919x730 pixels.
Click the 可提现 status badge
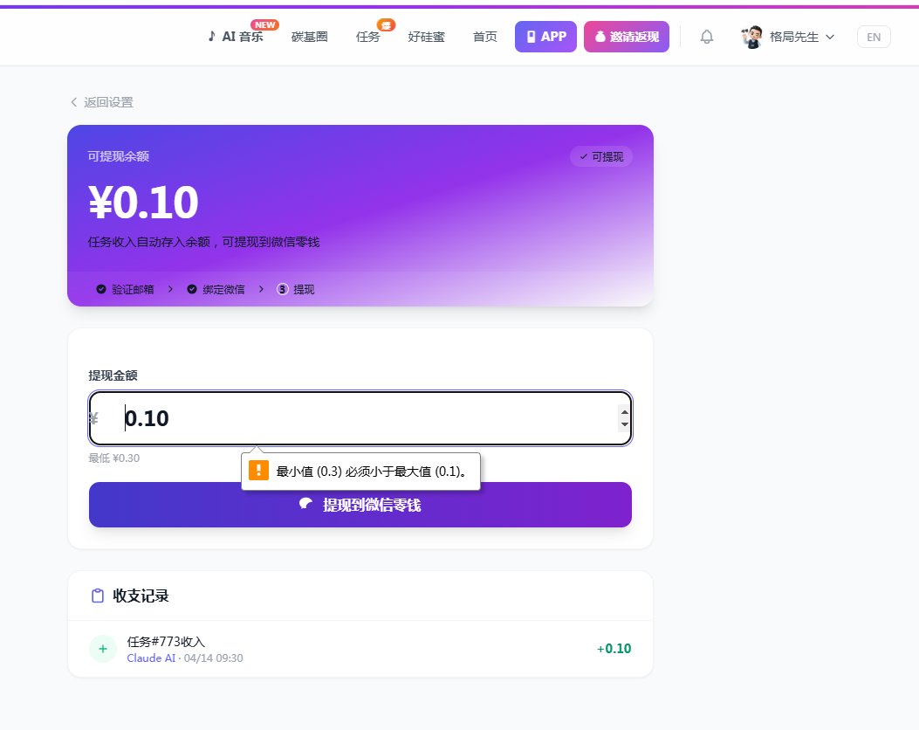(x=601, y=156)
